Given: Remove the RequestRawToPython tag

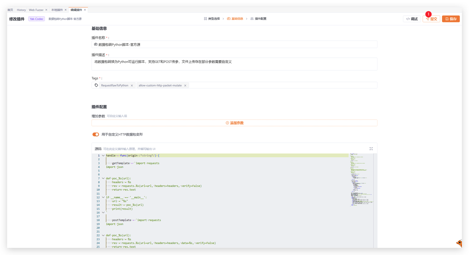Looking at the screenshot, I should point(132,85).
